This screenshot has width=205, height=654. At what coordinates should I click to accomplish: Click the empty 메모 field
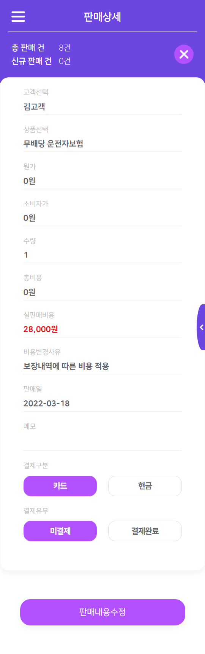coord(102,442)
